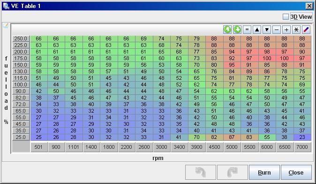Click the red-blue interpolate icon
Screen dimensions: 316x184
point(306,30)
